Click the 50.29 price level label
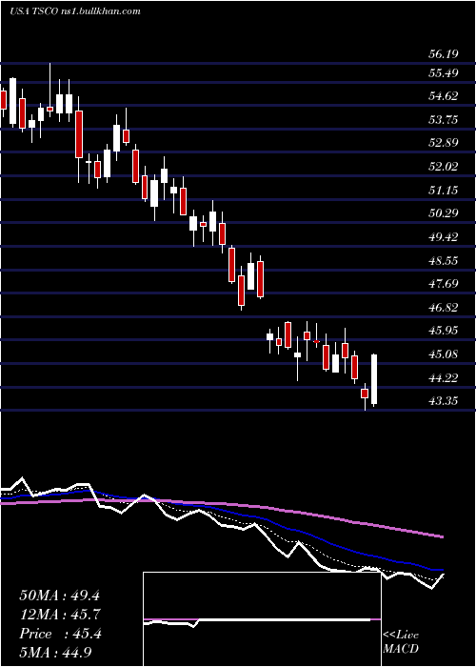 [x=443, y=212]
